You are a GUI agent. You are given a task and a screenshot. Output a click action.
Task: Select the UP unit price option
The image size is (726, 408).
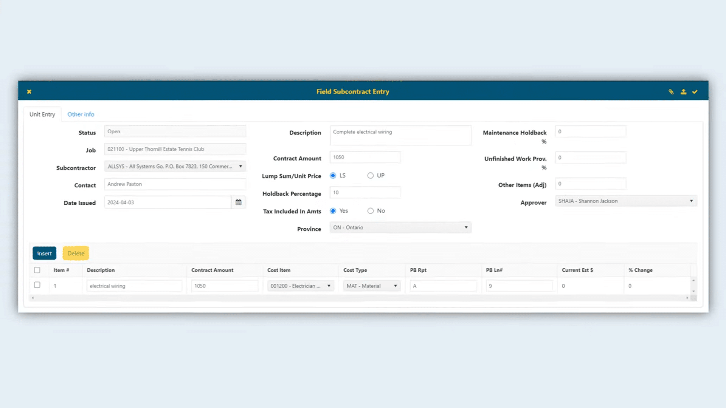tap(371, 175)
